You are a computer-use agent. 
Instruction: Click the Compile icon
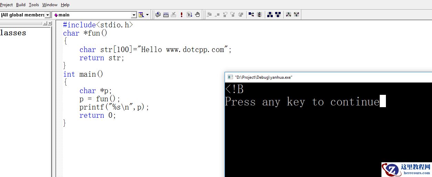(158, 15)
